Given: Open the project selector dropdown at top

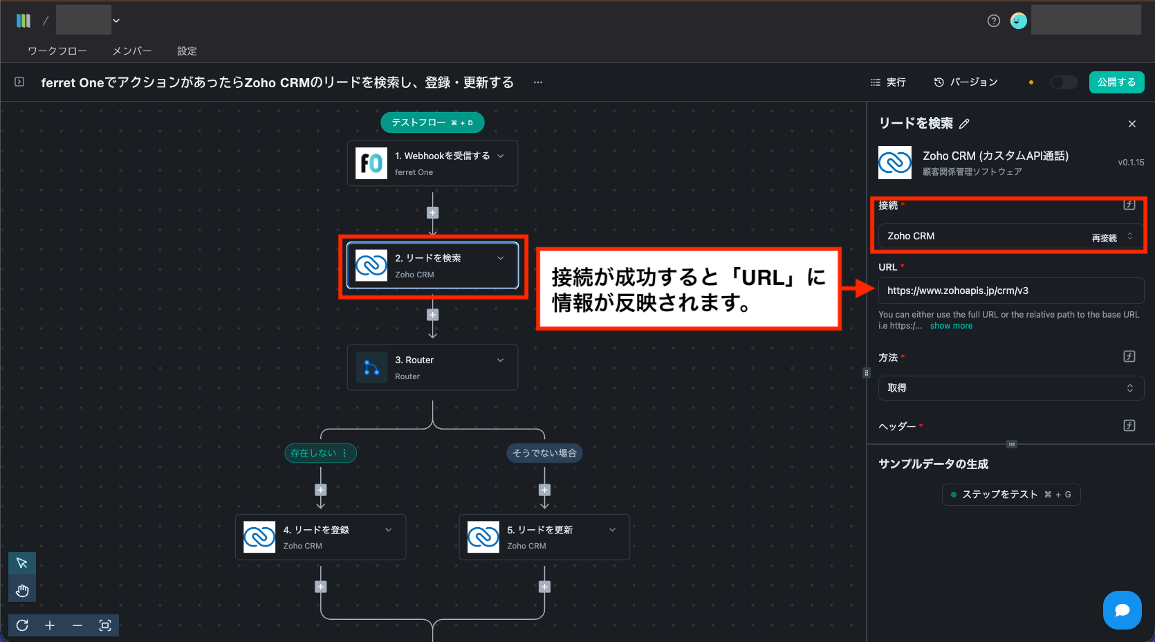Looking at the screenshot, I should (x=116, y=21).
